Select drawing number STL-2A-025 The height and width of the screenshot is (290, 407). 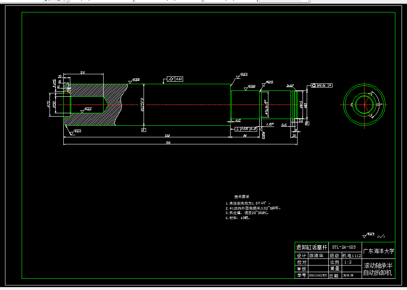(344, 247)
